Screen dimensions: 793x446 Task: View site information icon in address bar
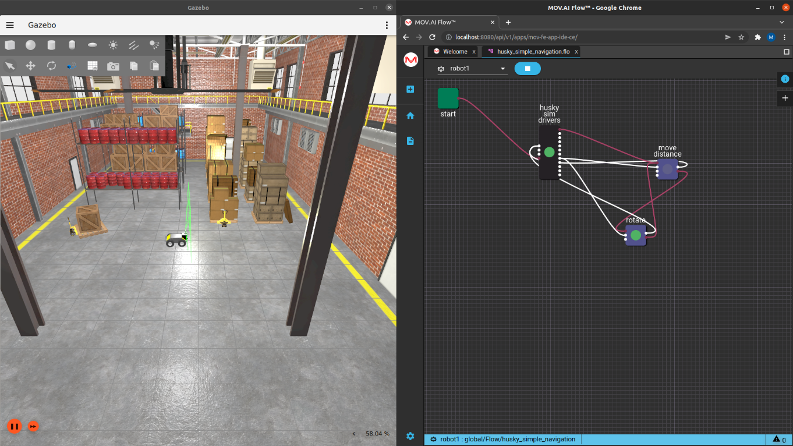[x=448, y=37]
